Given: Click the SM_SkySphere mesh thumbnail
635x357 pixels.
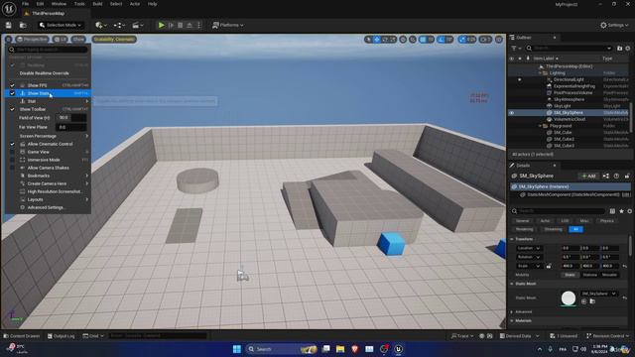Looking at the screenshot, I should 569,298.
